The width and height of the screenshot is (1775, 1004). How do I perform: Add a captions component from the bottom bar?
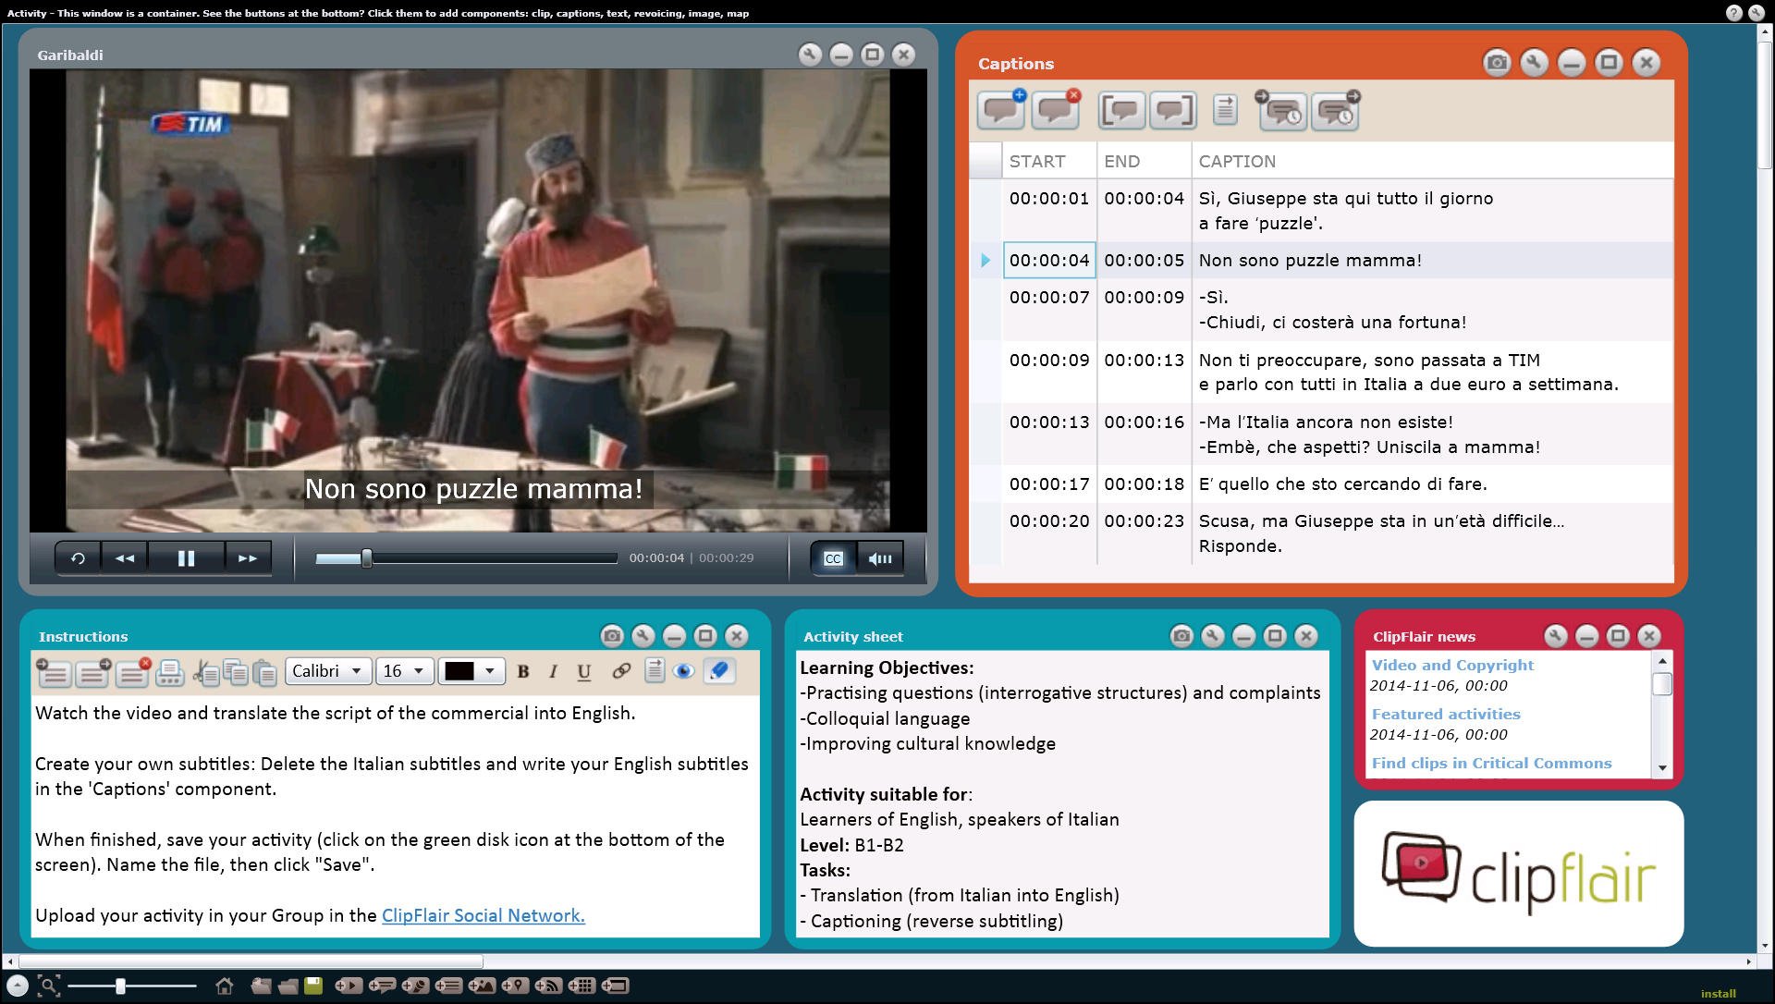tap(382, 986)
